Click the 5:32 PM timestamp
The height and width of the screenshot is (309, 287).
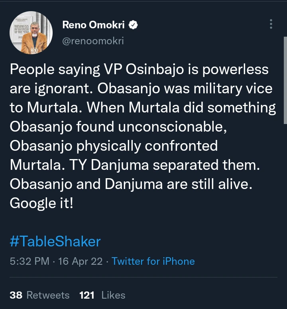click(29, 262)
